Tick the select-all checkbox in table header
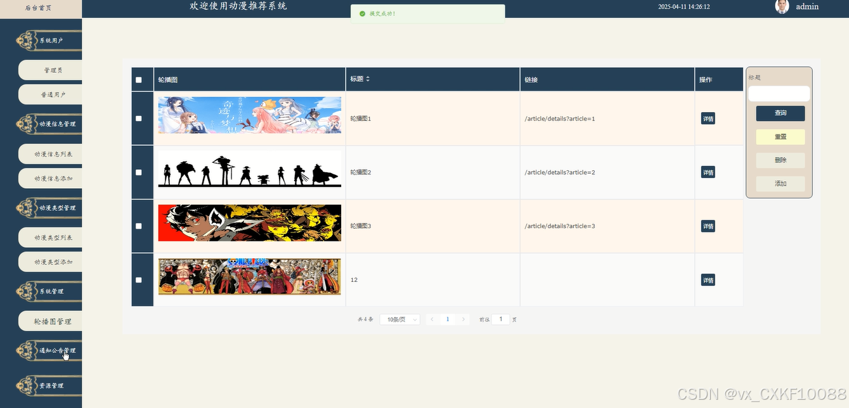Image resolution: width=849 pixels, height=408 pixels. 139,80
